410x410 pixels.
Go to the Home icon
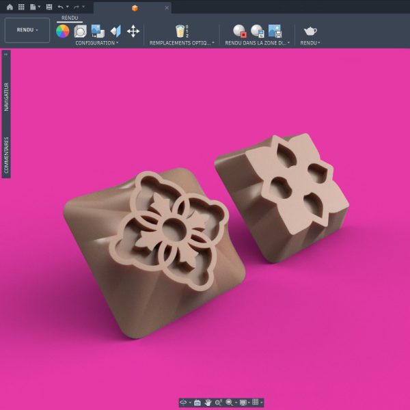(10, 7)
